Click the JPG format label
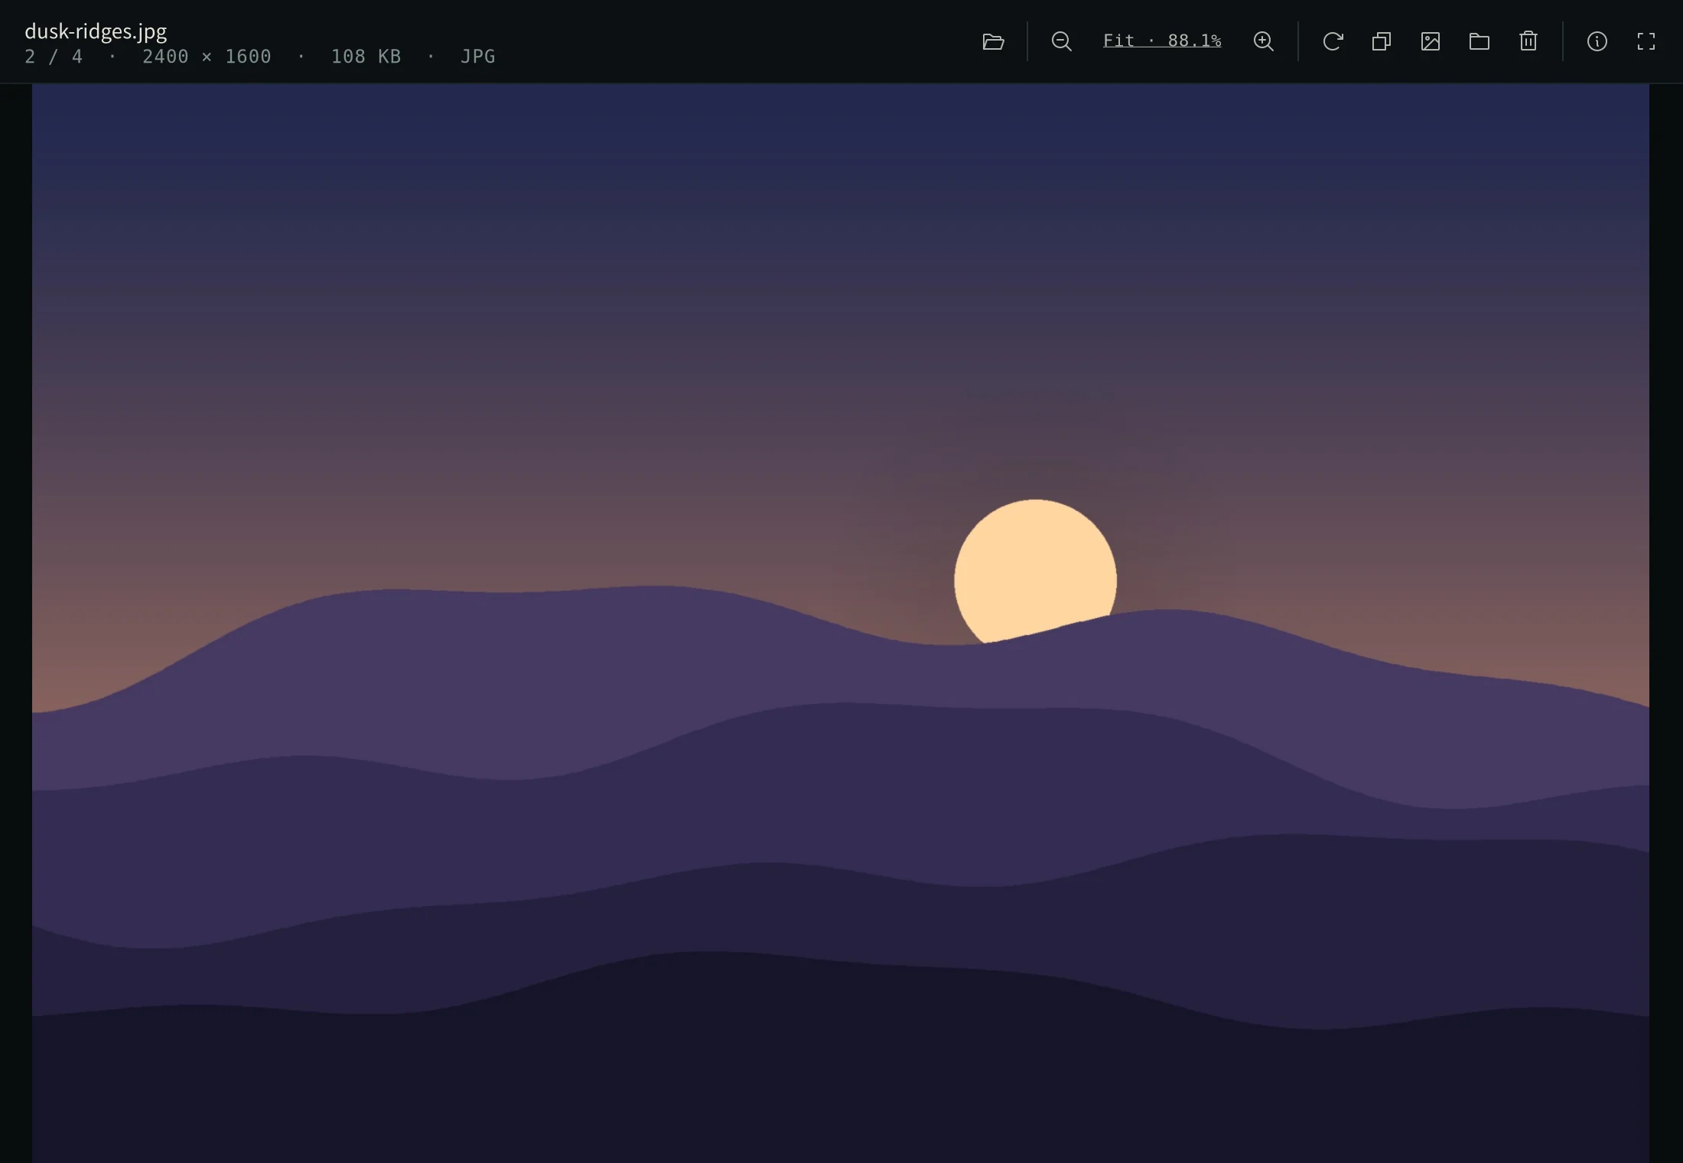 pos(478,57)
